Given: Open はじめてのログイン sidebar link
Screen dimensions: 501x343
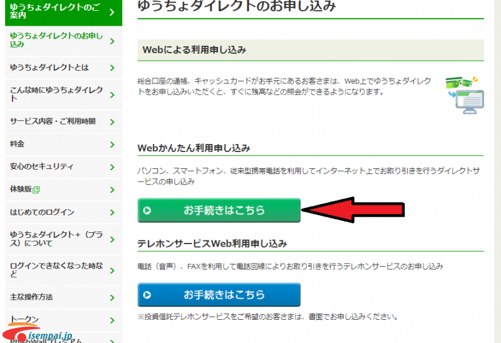Looking at the screenshot, I should coord(64,212).
